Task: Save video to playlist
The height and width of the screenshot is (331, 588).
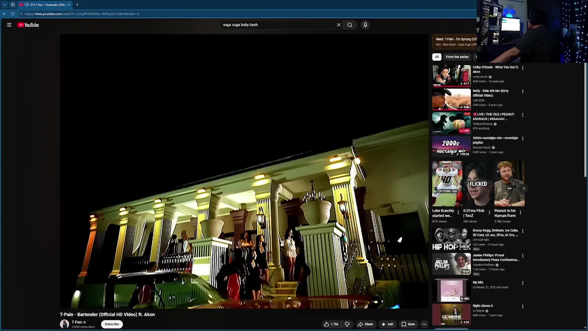Action: pos(408,324)
